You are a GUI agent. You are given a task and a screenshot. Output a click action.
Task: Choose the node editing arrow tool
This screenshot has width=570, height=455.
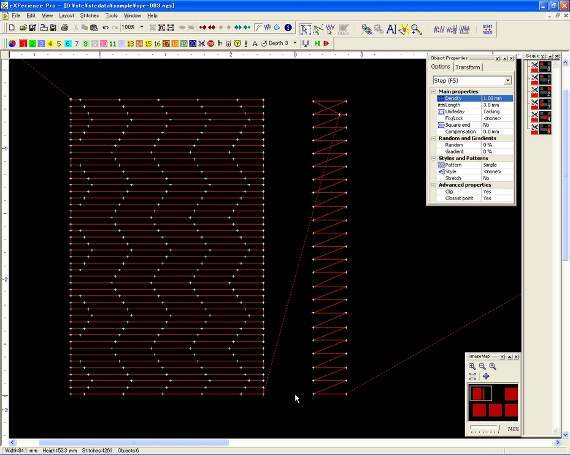[318, 29]
